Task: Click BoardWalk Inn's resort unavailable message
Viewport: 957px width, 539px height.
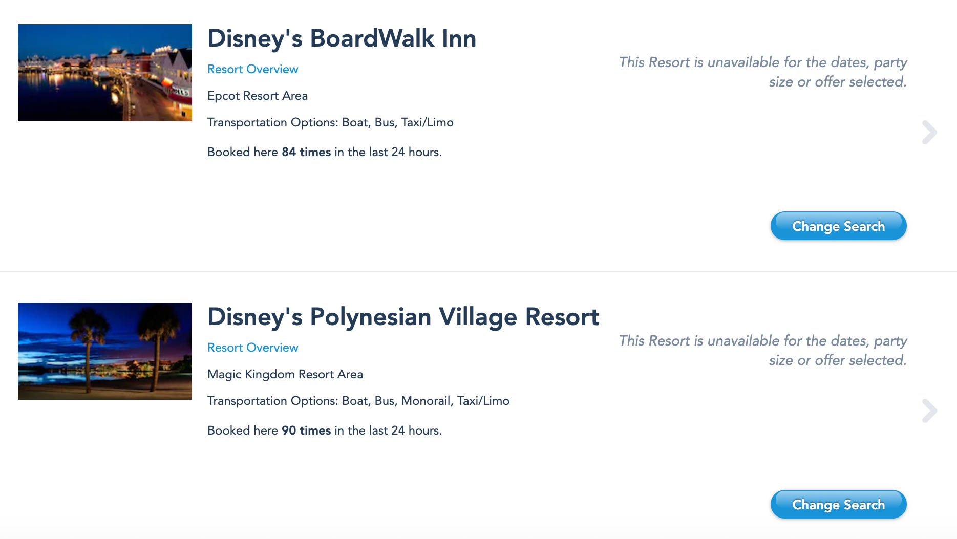Action: pos(763,72)
